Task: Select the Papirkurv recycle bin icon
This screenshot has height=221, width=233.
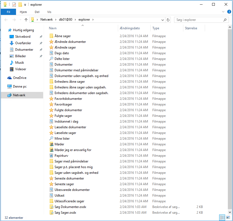Action: (51, 156)
